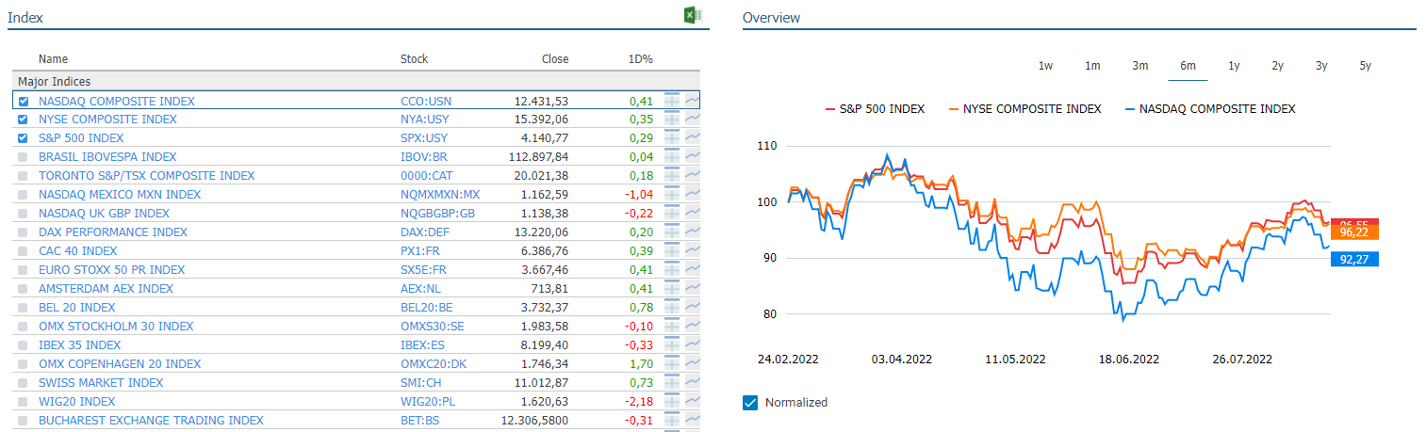Open the NASDAQ MEXICO MXN INDEX link
Image resolution: width=1426 pixels, height=432 pixels.
coord(120,195)
